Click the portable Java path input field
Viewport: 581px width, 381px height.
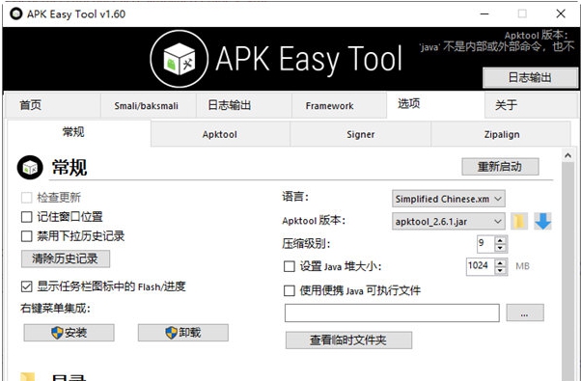pos(392,313)
